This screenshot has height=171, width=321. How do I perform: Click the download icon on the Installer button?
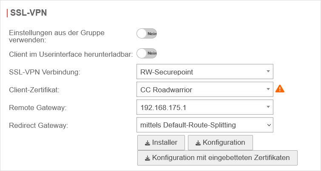coord(148,143)
